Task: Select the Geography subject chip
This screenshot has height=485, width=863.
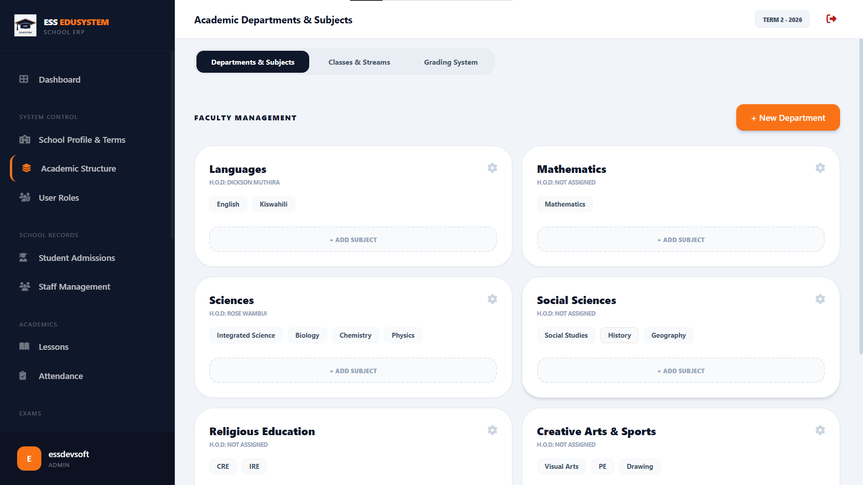Action: pos(668,335)
